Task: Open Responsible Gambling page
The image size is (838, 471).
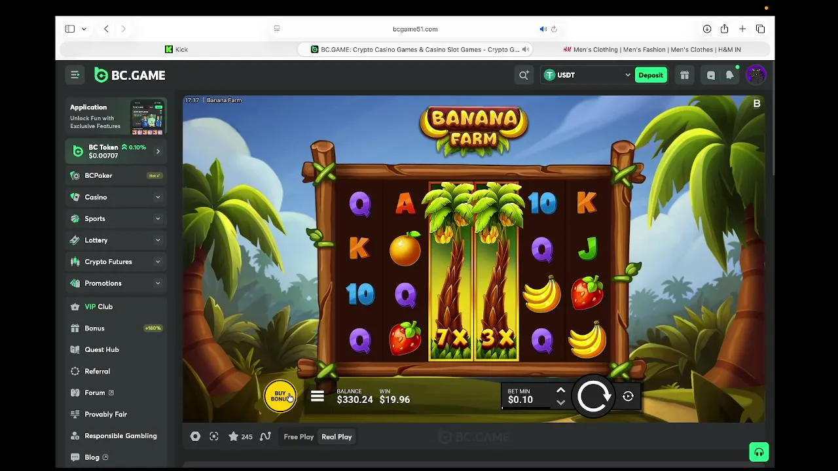Action: click(116, 436)
